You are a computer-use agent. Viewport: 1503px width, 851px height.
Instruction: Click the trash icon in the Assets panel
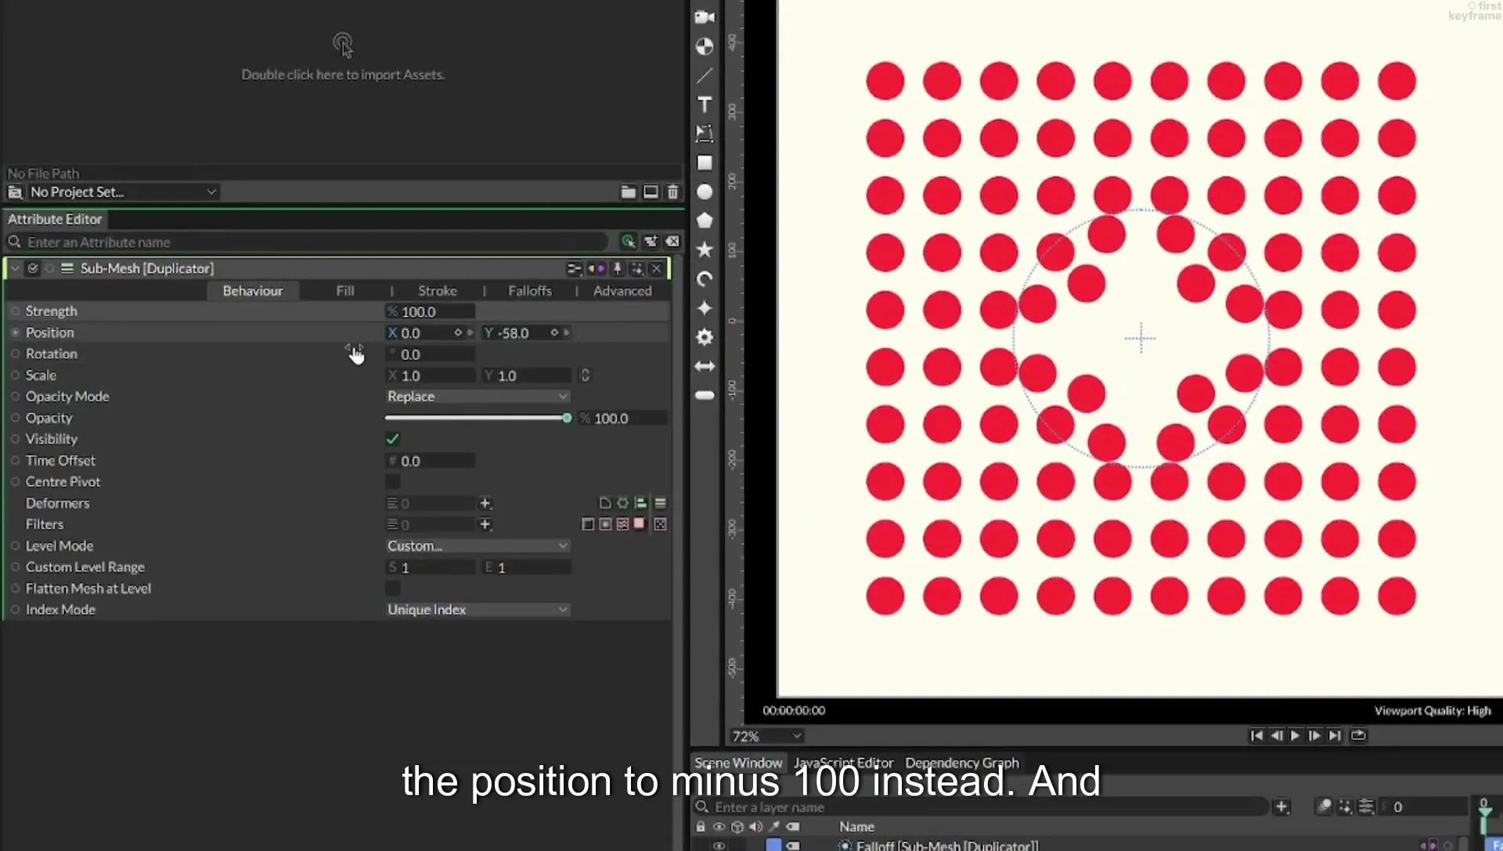click(x=672, y=192)
